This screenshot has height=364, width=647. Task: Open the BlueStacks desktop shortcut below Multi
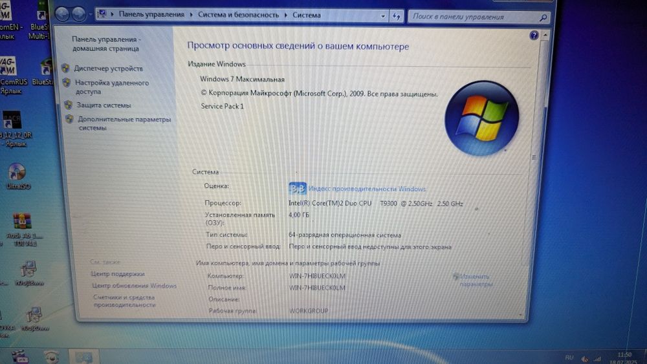click(43, 72)
